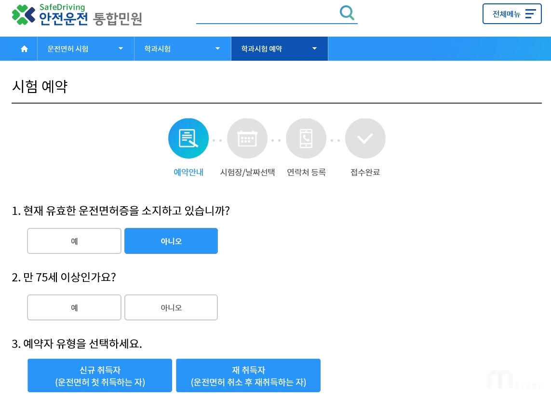Screen dimensions: 551x398
Task: Select 예 for age 75 or older
Action: (74, 307)
